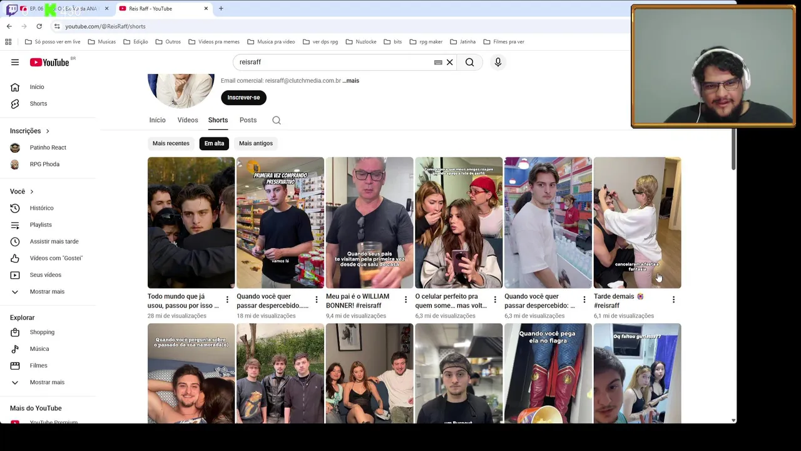Open options menu for "Todo mundo que já usou" short
The image size is (801, 451).
tap(227, 300)
